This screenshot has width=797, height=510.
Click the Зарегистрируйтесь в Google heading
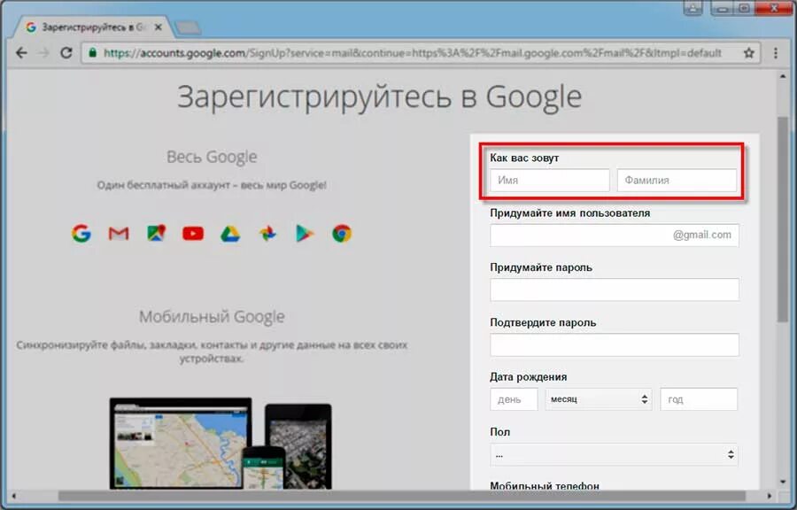[379, 97]
